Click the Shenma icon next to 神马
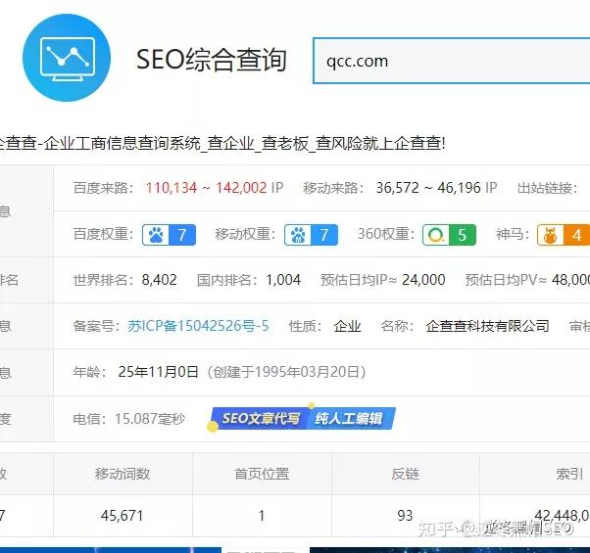The width and height of the screenshot is (590, 553). [551, 235]
